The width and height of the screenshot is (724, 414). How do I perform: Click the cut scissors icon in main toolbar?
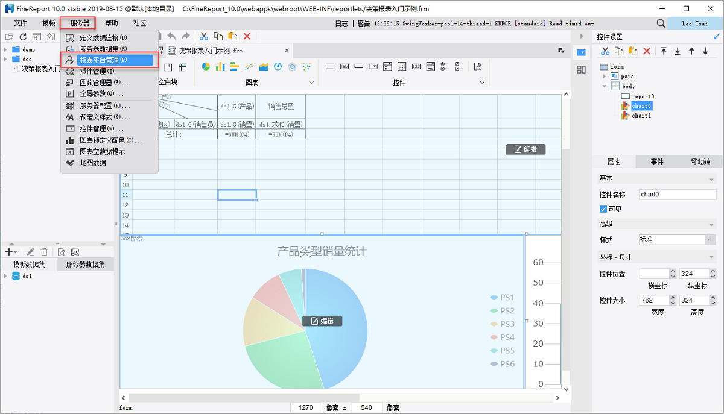(x=204, y=37)
